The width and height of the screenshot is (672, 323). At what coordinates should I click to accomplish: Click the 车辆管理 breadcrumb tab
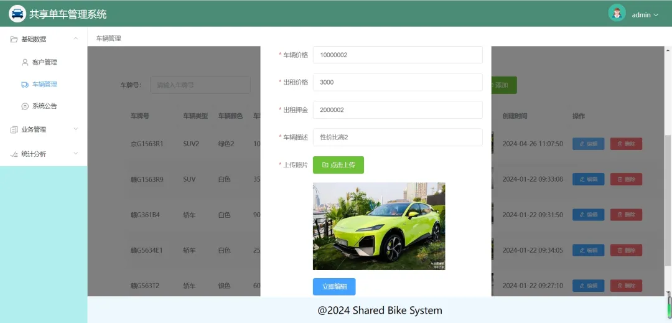108,38
